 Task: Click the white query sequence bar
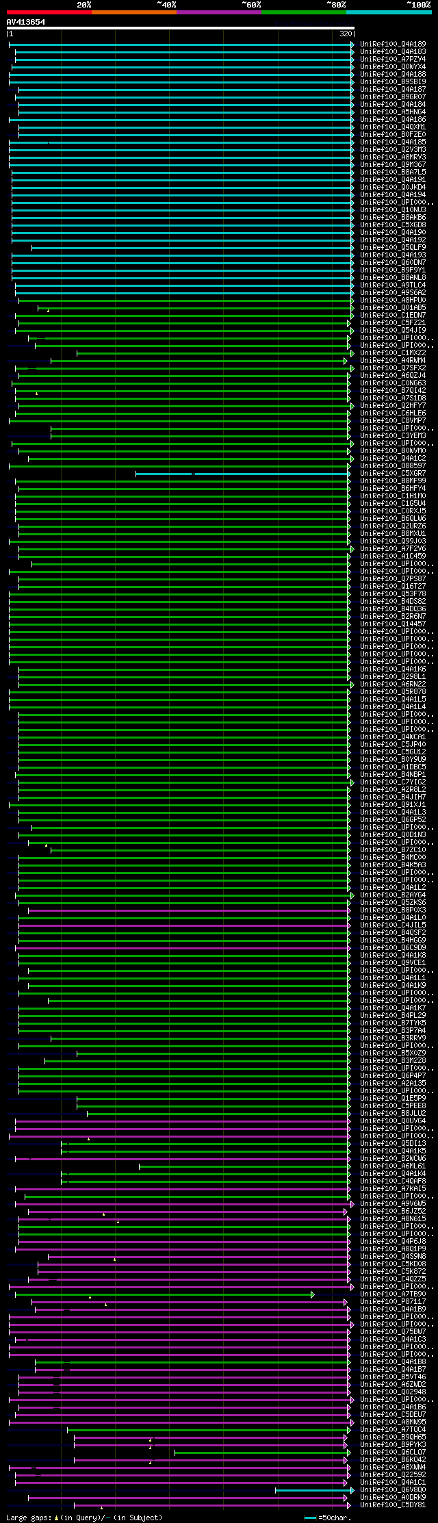tap(181, 28)
